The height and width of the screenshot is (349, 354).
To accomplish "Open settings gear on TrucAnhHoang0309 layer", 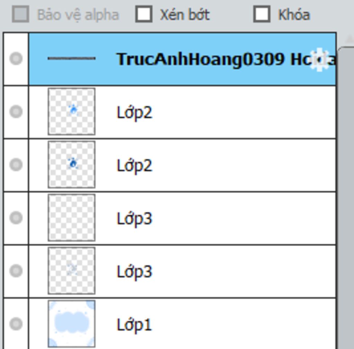I will (320, 59).
